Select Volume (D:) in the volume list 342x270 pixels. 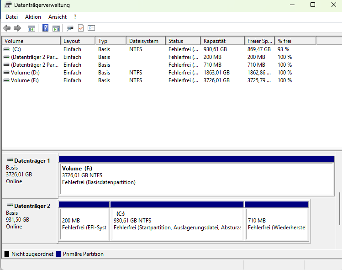[x=159, y=73]
